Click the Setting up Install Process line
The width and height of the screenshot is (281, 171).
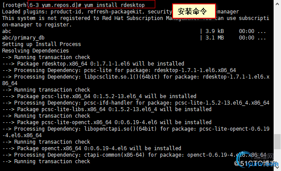tap(42, 44)
